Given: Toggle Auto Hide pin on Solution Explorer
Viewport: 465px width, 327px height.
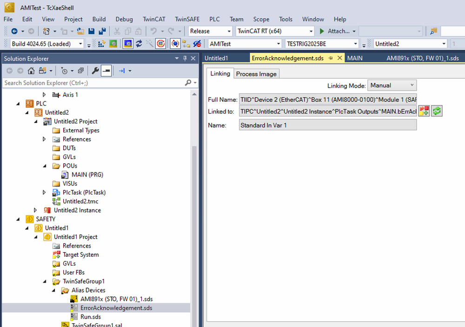Looking at the screenshot, I should click(x=185, y=59).
